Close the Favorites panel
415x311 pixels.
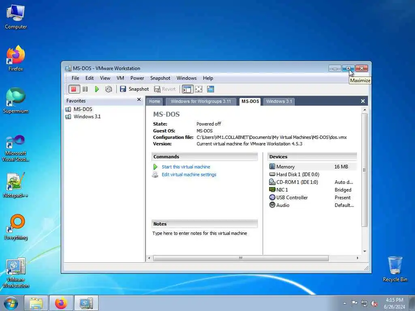pyautogui.click(x=139, y=100)
